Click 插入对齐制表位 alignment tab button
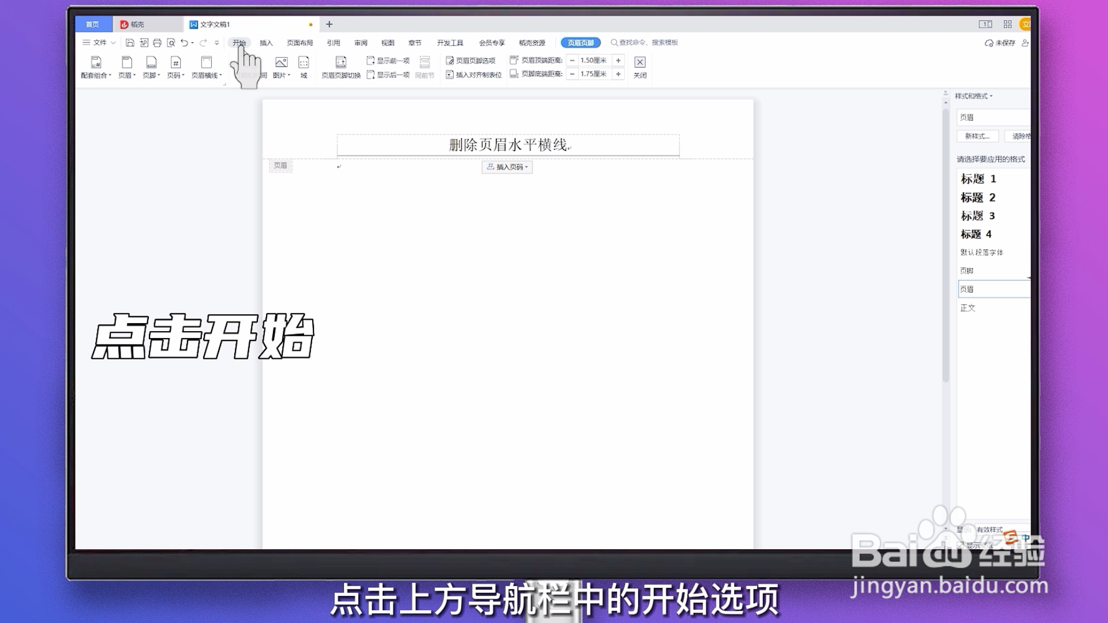 coord(474,74)
